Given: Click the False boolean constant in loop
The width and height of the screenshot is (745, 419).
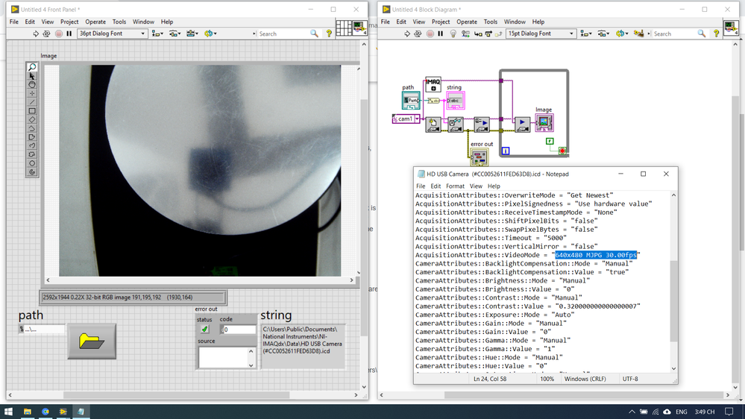Looking at the screenshot, I should [550, 141].
